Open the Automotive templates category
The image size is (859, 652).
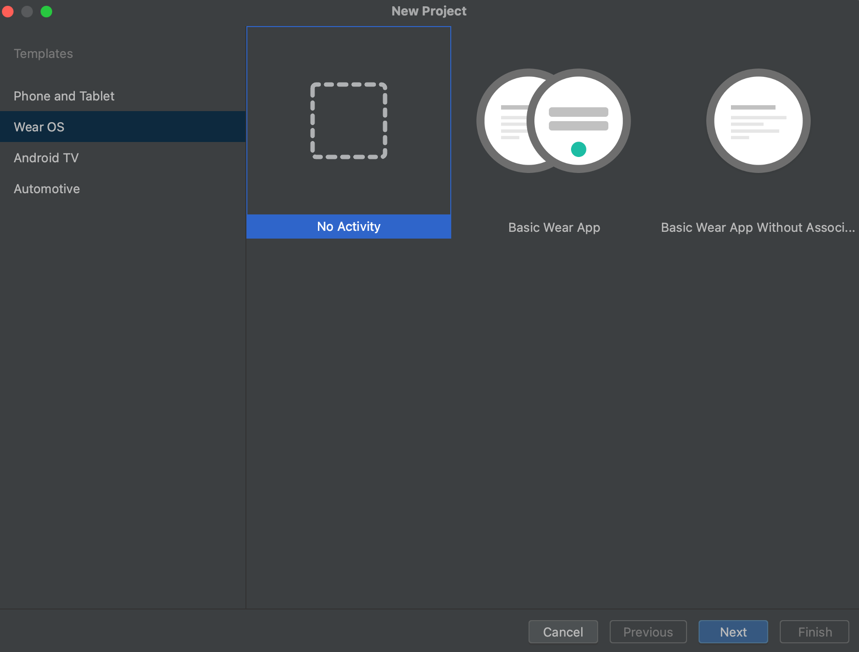123,188
